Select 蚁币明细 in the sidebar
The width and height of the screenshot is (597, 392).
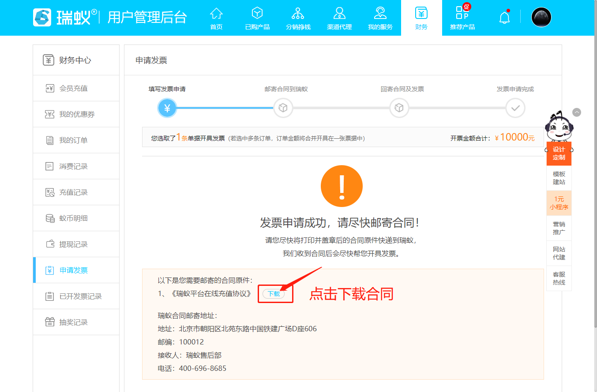pyautogui.click(x=76, y=218)
